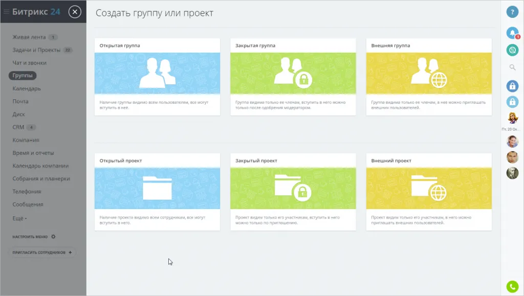This screenshot has width=524, height=296.
Task: Open the help question mark icon
Action: [x=512, y=12]
